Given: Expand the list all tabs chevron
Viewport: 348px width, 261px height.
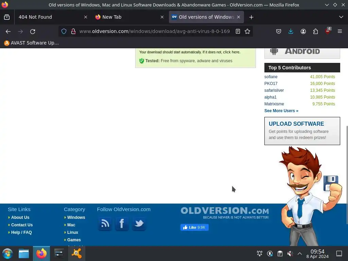Looking at the screenshot, I should [x=341, y=17].
